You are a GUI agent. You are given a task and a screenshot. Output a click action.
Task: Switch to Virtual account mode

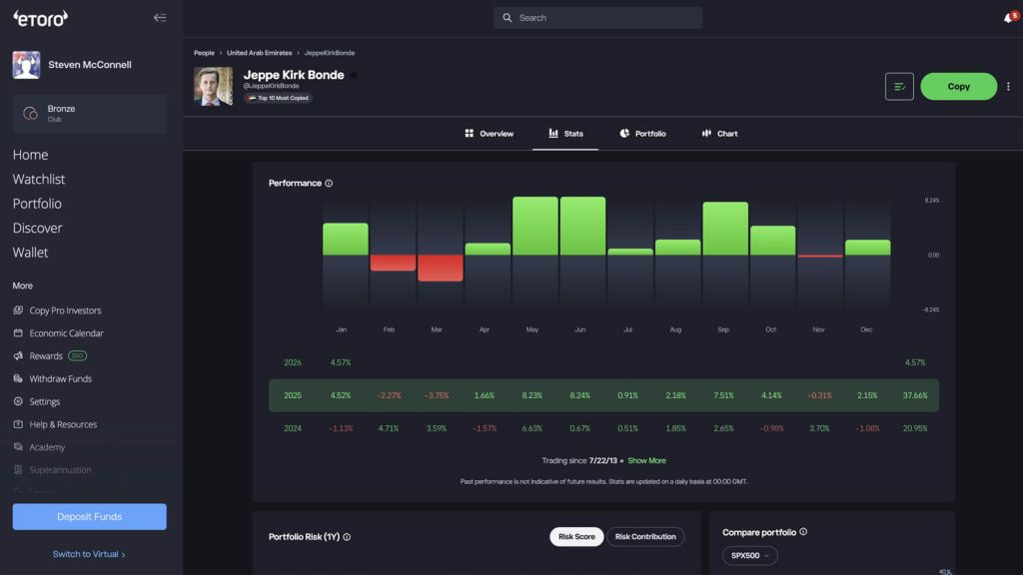[89, 554]
